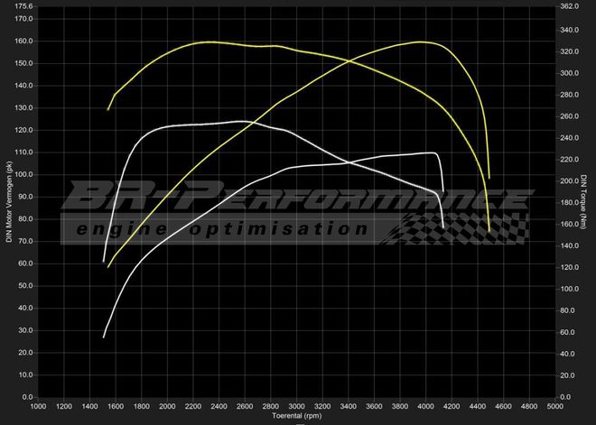Click the BR-Performance watermark logo

(298, 199)
